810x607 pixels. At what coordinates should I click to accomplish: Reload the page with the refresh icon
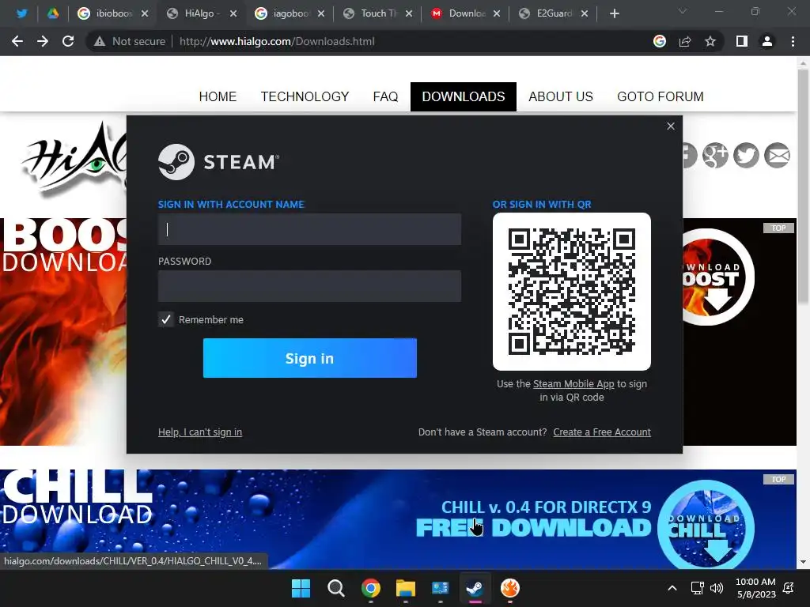(x=68, y=41)
